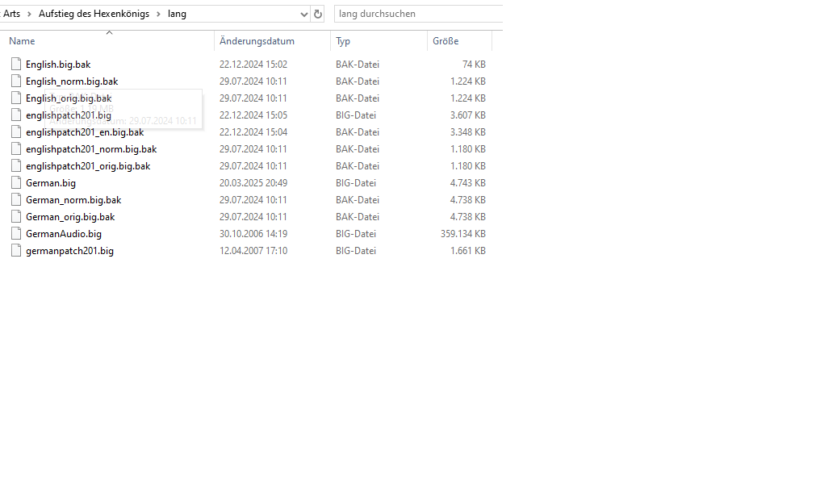Select the file germanpatch201.big

pyautogui.click(x=69, y=250)
